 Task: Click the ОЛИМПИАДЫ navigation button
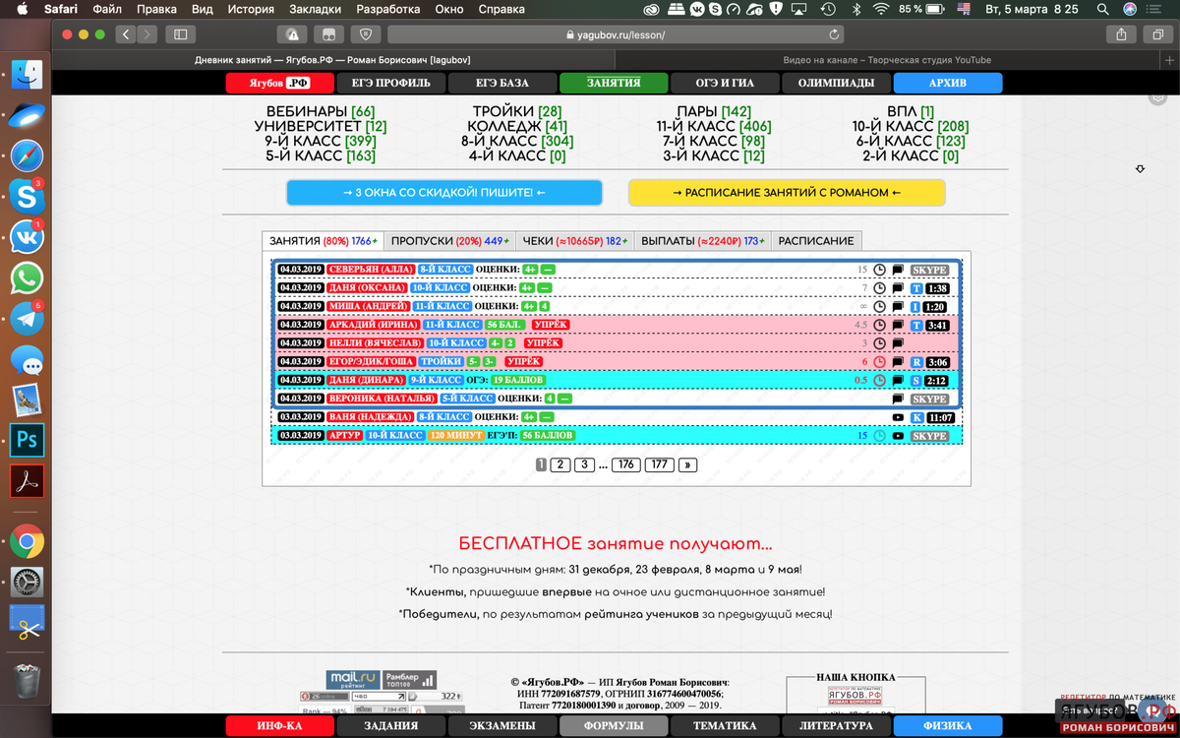point(836,83)
